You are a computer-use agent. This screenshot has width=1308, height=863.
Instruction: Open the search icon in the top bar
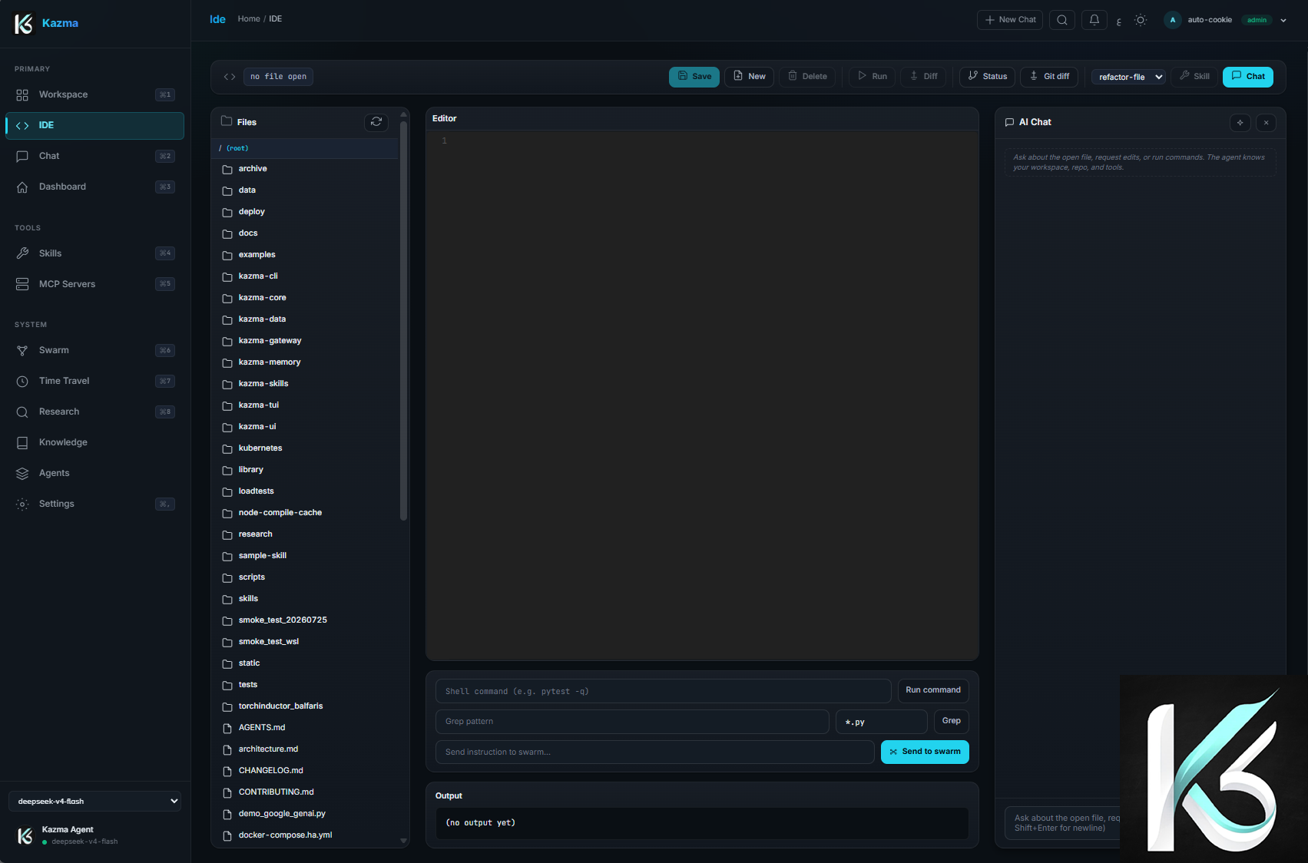pyautogui.click(x=1062, y=20)
